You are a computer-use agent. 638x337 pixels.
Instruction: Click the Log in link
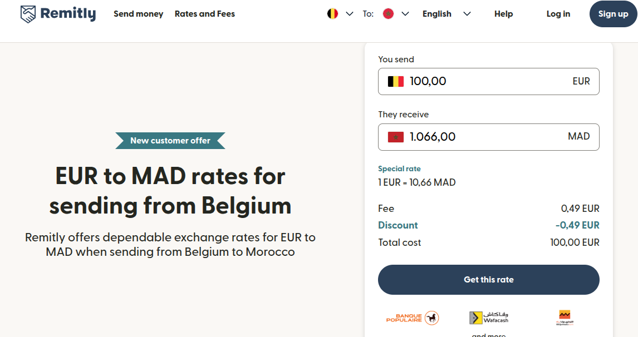[x=558, y=14]
